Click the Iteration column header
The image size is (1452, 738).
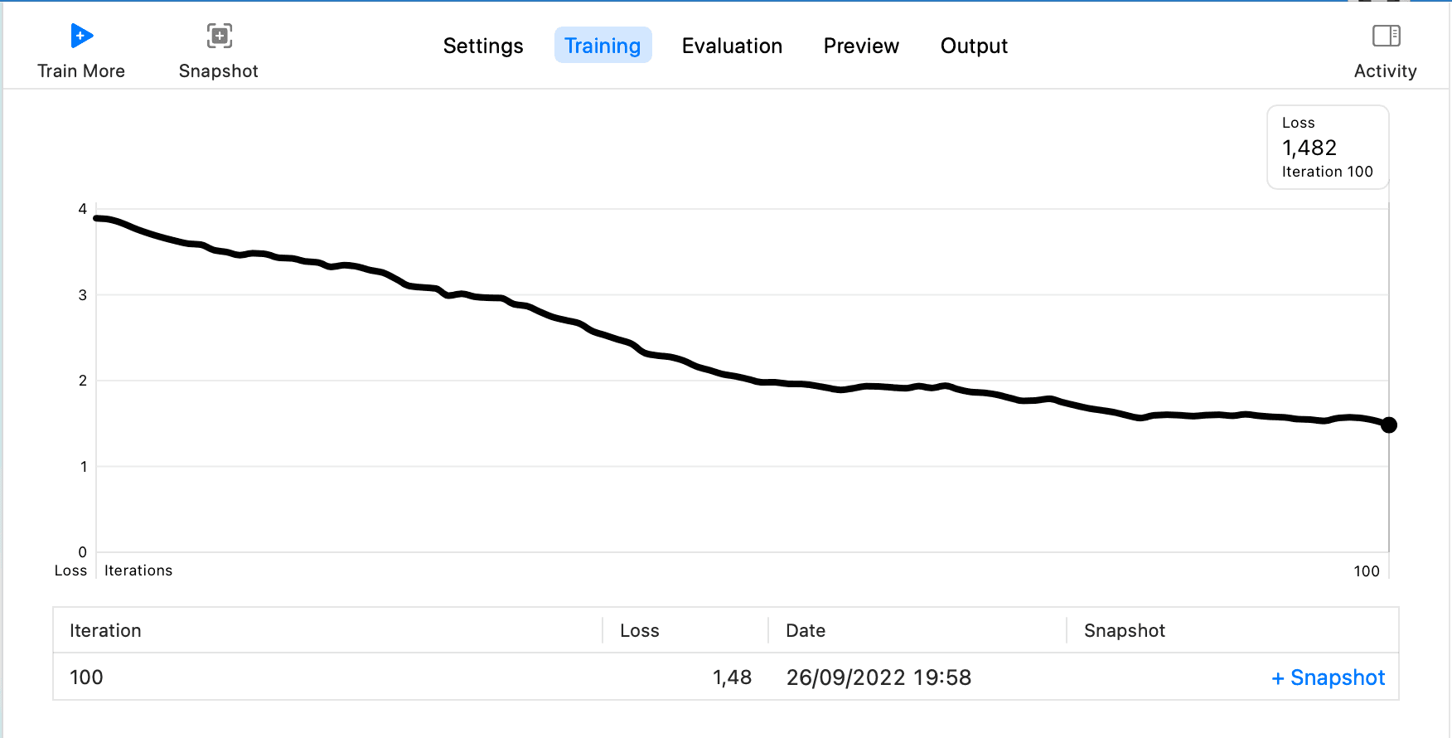tap(105, 631)
